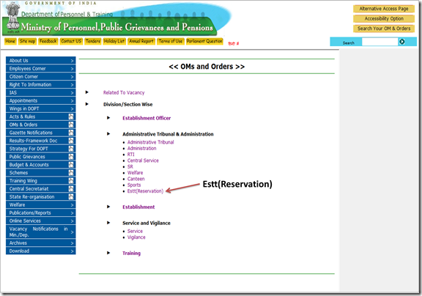Open the Estt(Reservation) link
Viewport: 422px width, 296px height.
145,191
